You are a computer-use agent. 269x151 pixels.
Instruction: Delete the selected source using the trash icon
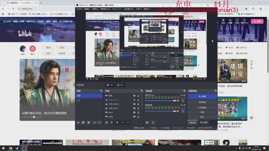(x=112, y=122)
